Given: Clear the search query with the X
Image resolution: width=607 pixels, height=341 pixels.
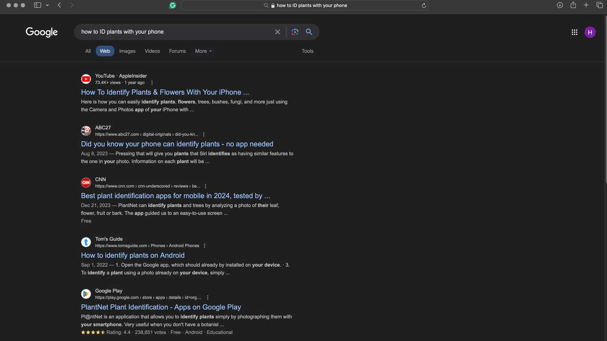Looking at the screenshot, I should [x=277, y=32].
